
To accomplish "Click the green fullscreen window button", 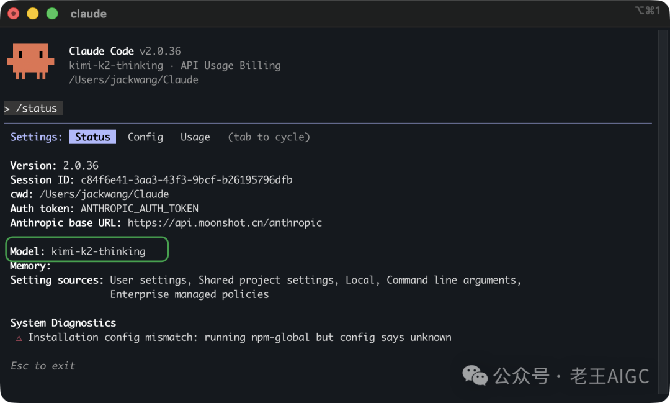I will (52, 14).
